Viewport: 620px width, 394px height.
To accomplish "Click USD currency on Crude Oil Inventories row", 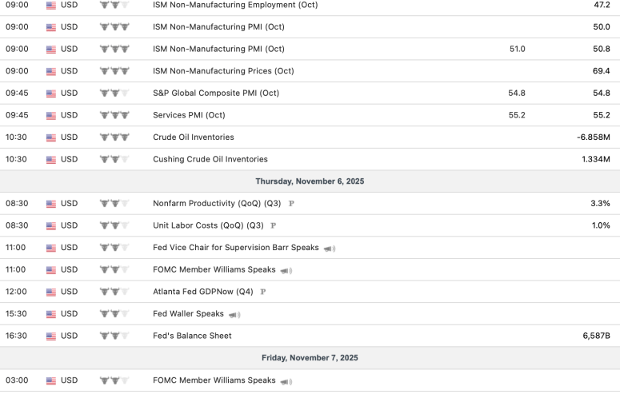I will tap(69, 137).
